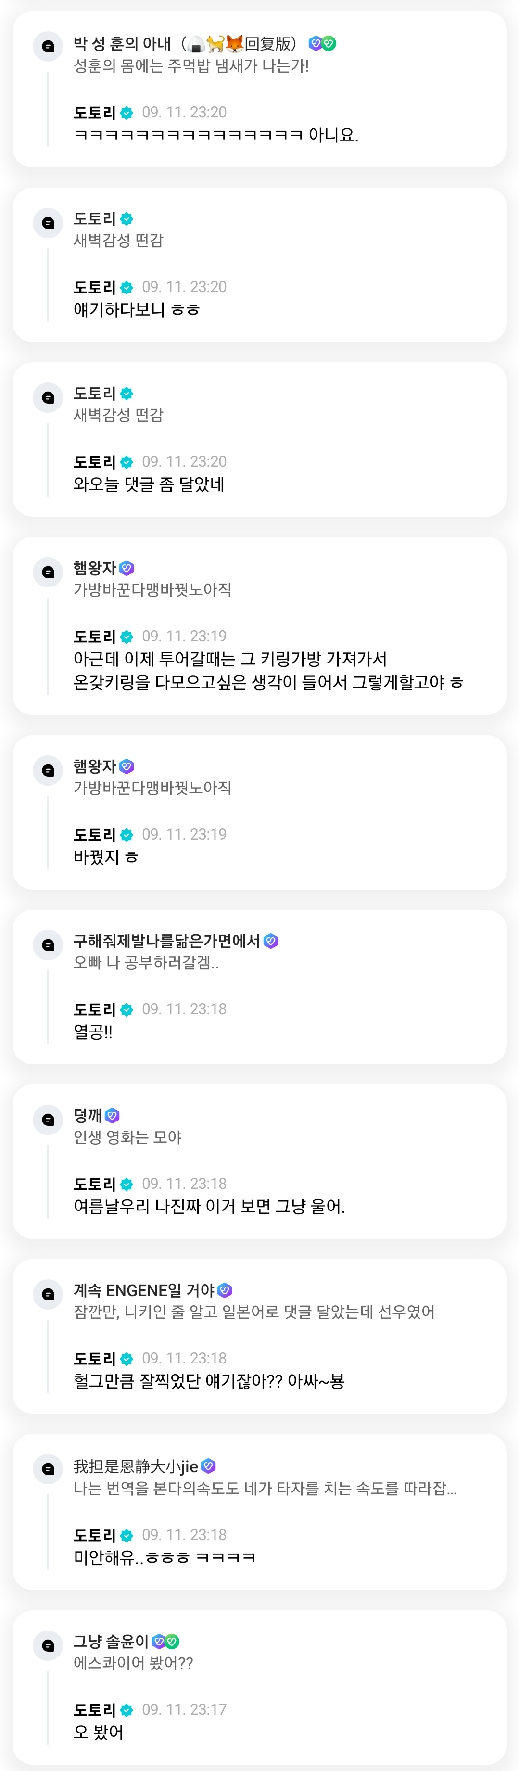The width and height of the screenshot is (519, 1771).
Task: Click 도토리's verified checkmark above "열공!!"
Action: click(127, 1010)
